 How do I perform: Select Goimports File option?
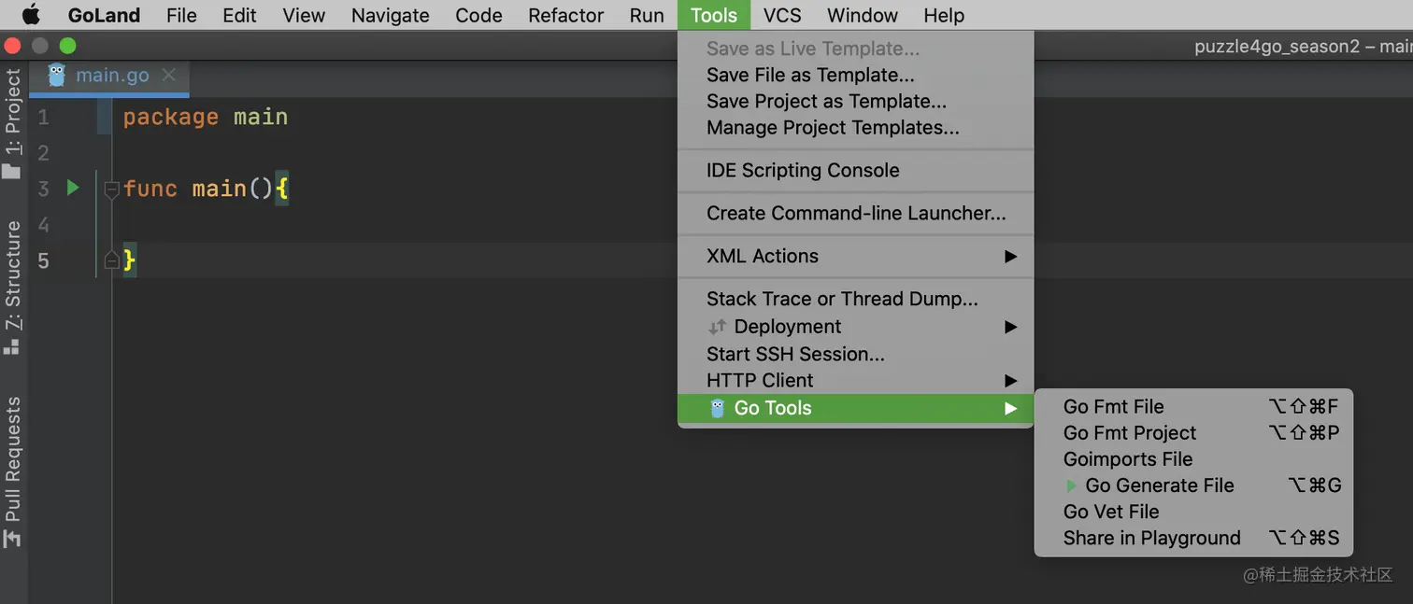[x=1127, y=459]
